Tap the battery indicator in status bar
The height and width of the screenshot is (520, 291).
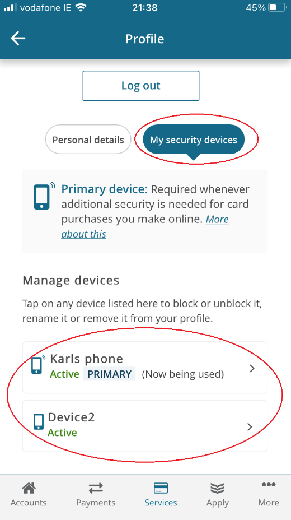[276, 8]
